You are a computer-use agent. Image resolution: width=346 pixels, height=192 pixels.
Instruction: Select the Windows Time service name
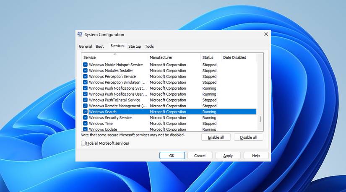tap(101, 123)
